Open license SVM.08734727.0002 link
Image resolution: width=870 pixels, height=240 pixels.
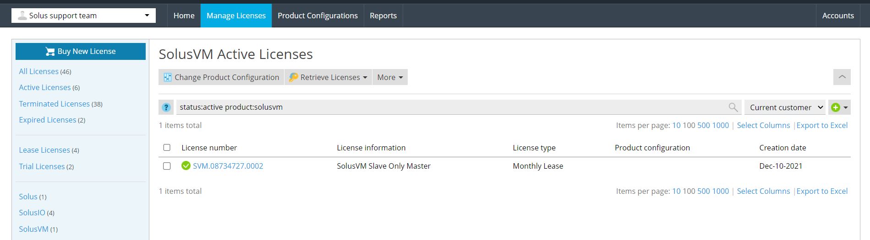(x=228, y=166)
